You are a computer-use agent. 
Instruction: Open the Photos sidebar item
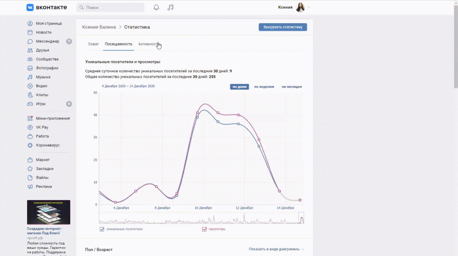click(47, 68)
